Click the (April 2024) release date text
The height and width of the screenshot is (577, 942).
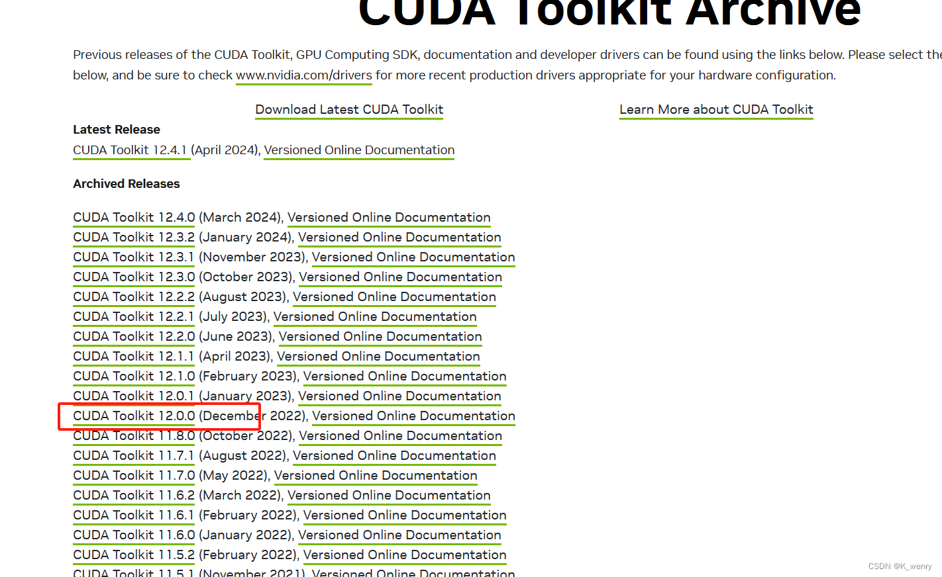pyautogui.click(x=224, y=150)
